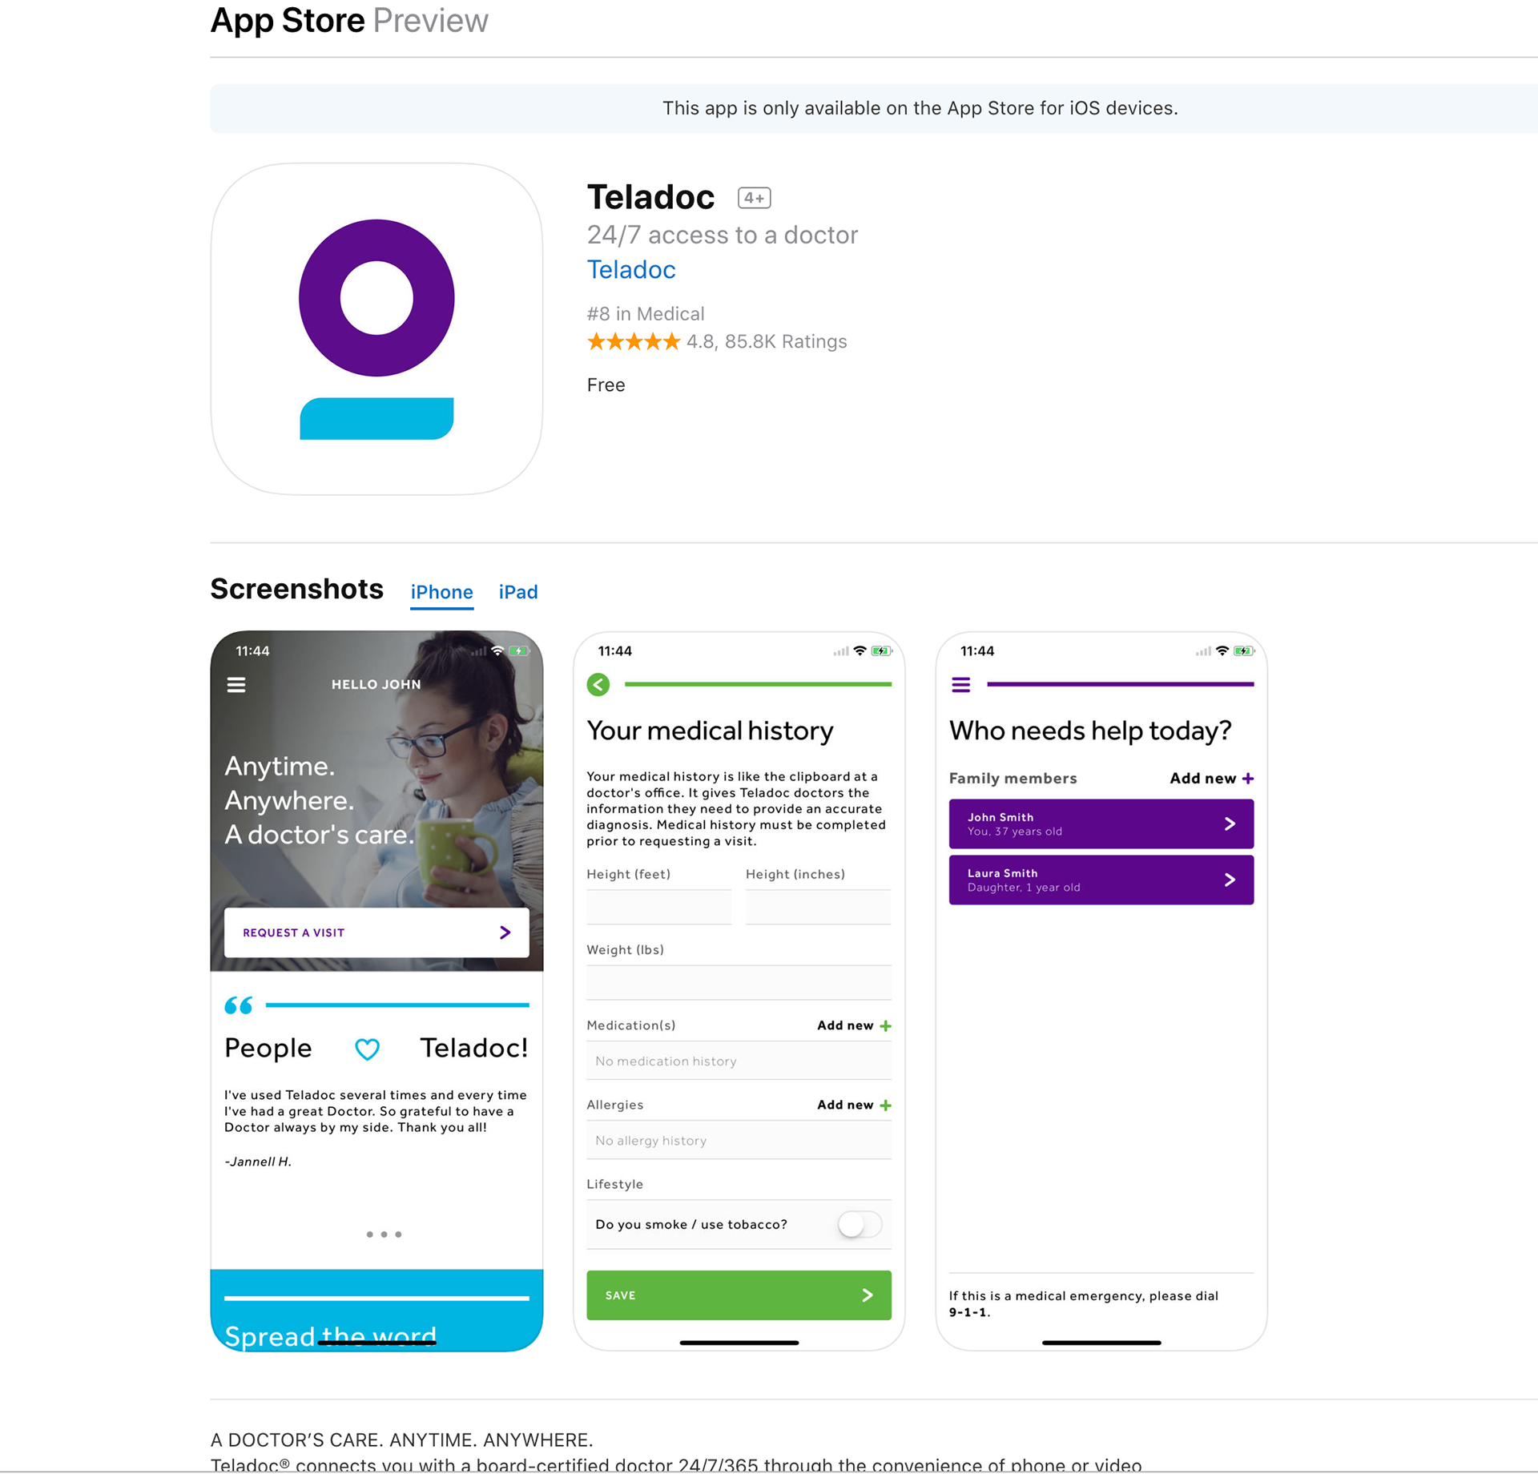
Task: Click the No medication history field
Action: [739, 1061]
